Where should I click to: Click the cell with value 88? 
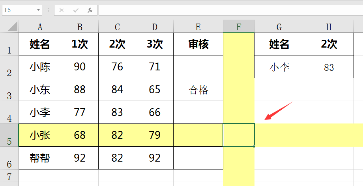[x=80, y=90]
